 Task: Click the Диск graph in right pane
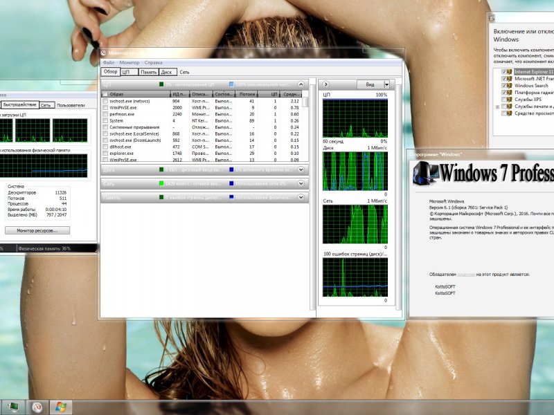[x=355, y=171]
